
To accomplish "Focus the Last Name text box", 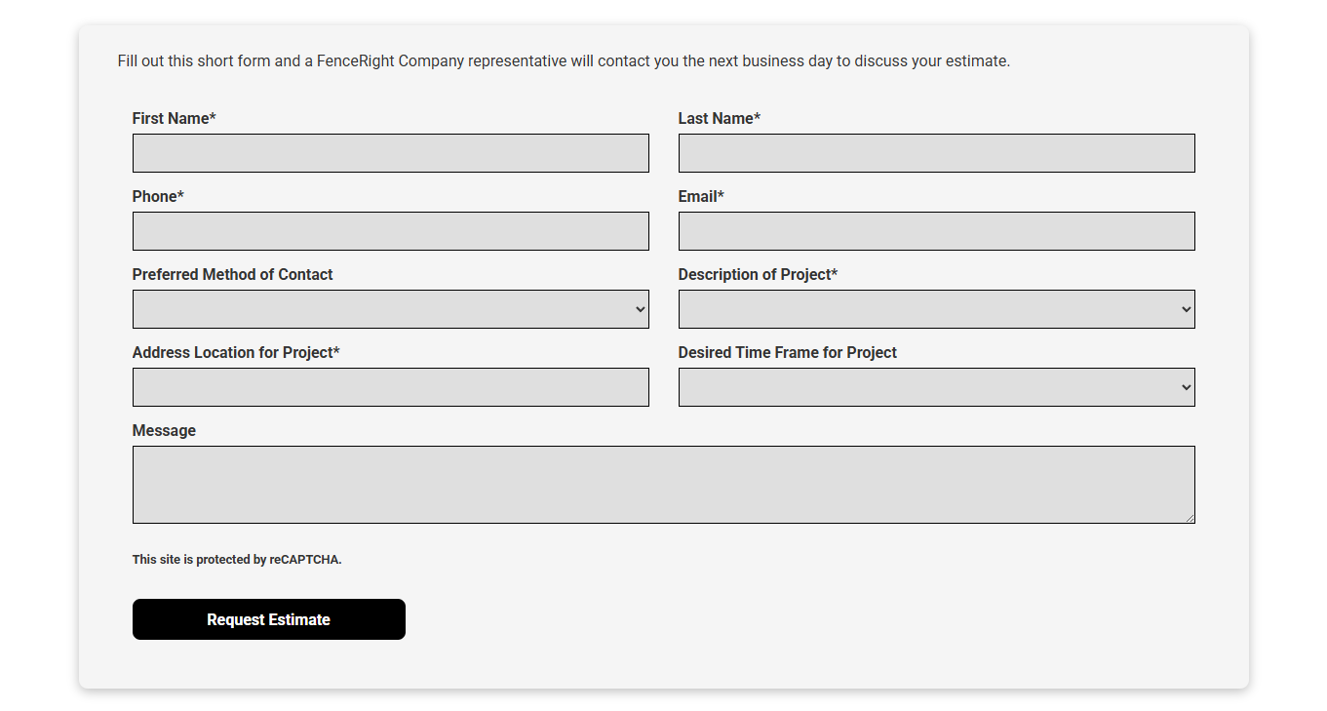I will click(x=936, y=153).
